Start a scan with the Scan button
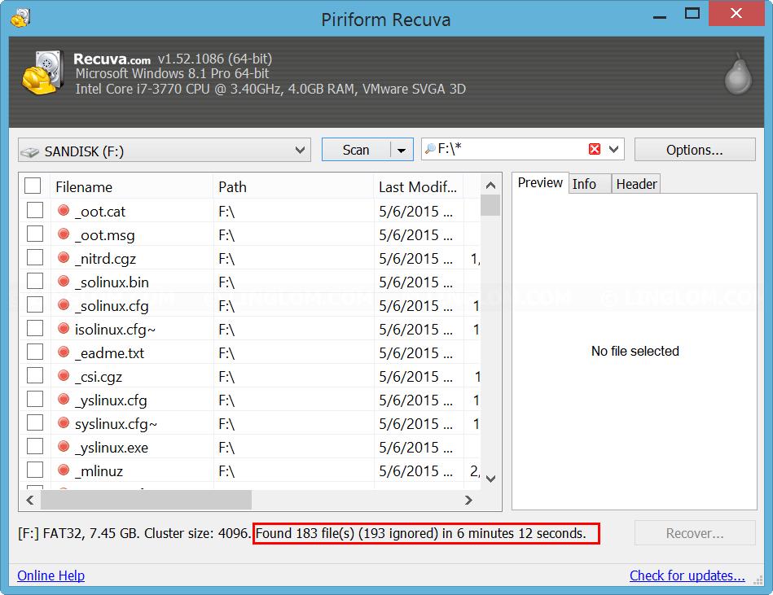The image size is (773, 595). click(x=356, y=151)
